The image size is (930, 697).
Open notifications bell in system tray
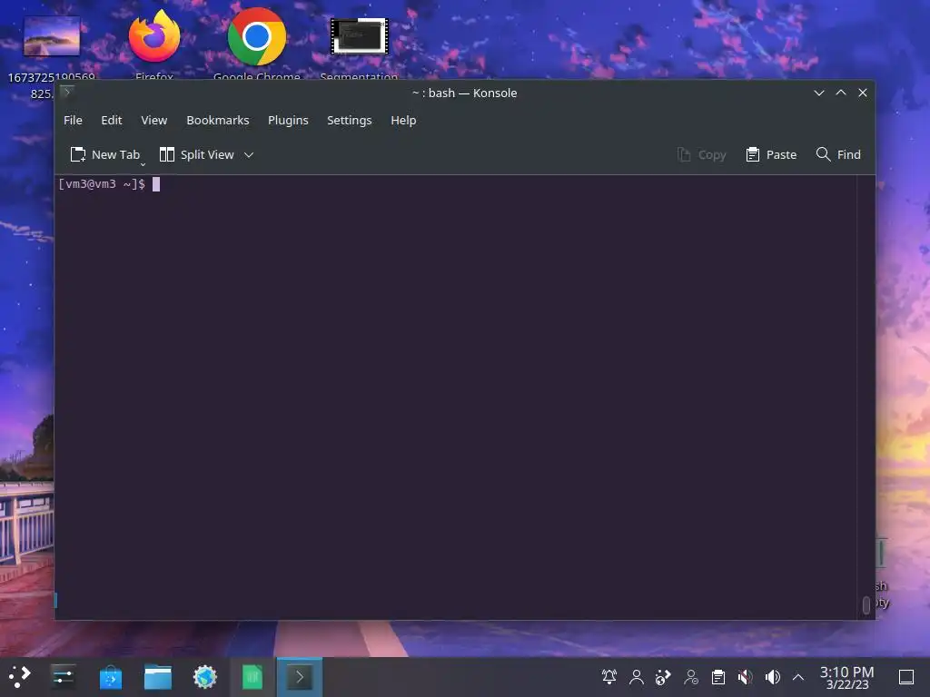point(609,677)
